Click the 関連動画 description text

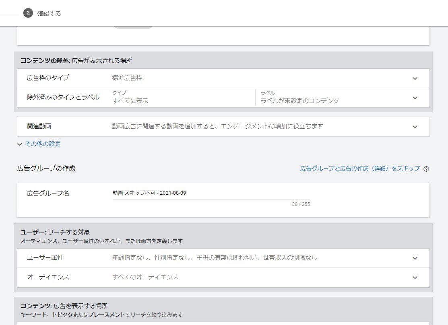click(x=218, y=126)
